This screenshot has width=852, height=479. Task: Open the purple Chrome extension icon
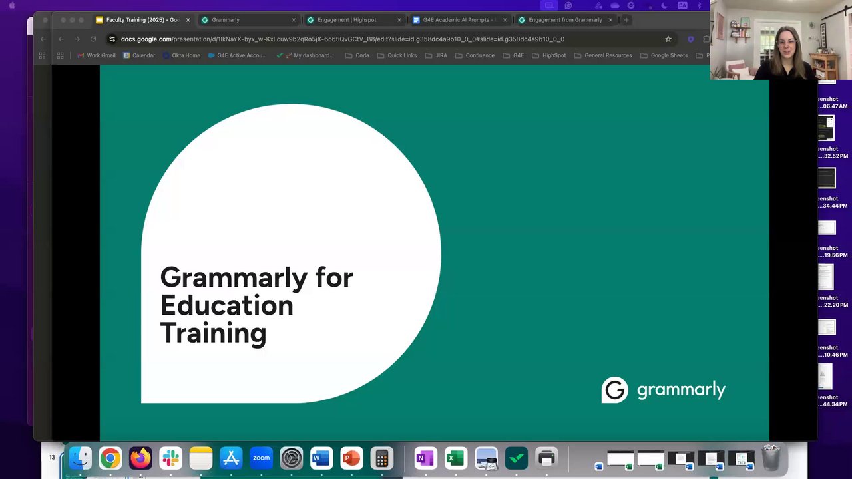[690, 39]
